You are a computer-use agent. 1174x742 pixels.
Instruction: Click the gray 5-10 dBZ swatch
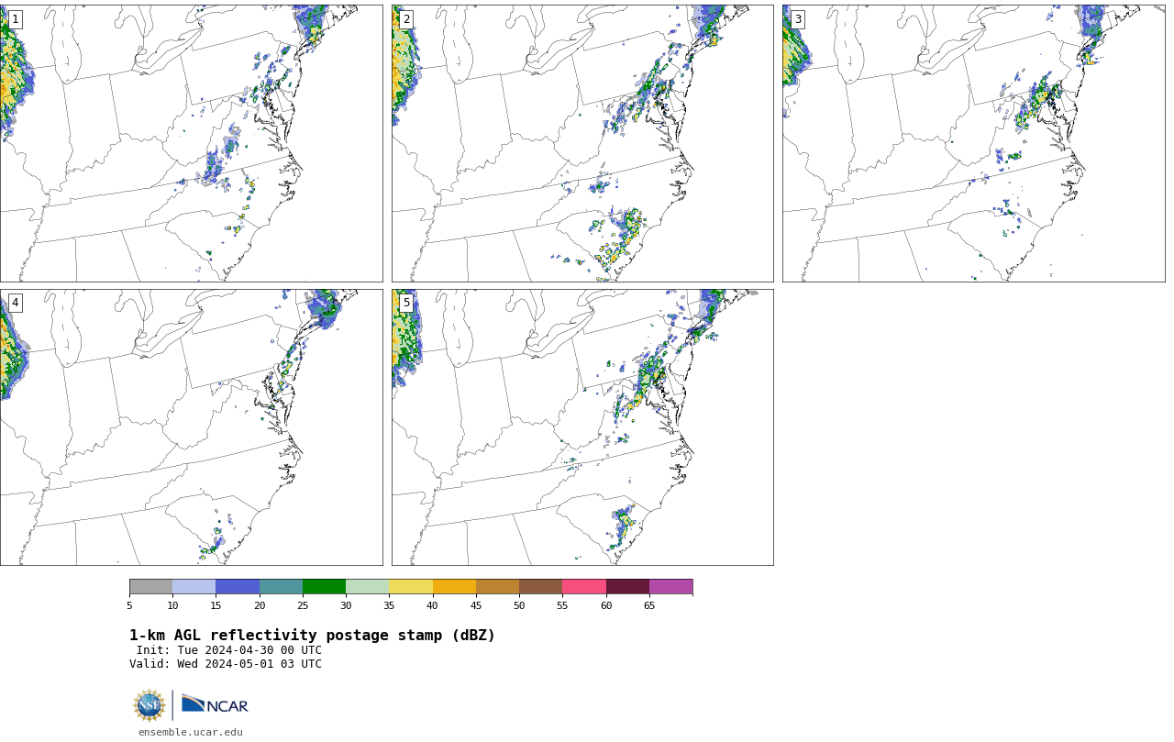click(150, 587)
